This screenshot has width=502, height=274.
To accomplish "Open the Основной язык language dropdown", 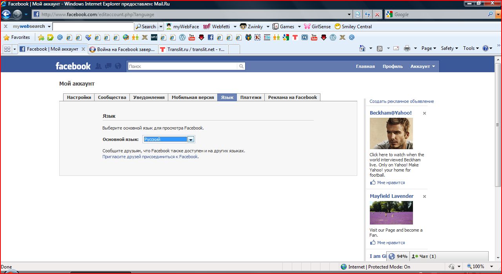I will point(191,139).
